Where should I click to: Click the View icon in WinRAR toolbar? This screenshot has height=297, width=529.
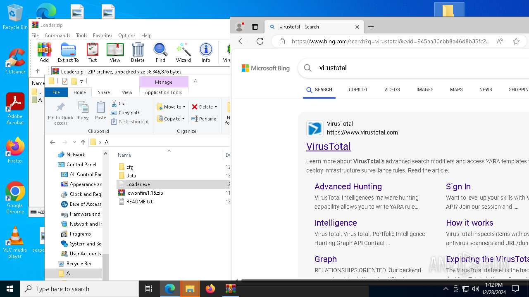115,52
